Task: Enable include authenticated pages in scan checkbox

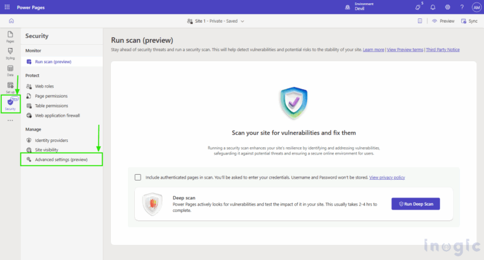Action: 137,178
